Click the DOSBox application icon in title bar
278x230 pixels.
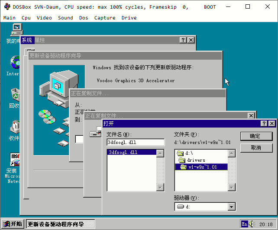(x=7, y=7)
